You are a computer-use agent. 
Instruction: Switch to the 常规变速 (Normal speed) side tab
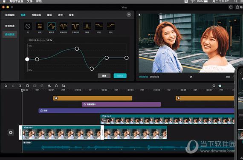point(10,26)
